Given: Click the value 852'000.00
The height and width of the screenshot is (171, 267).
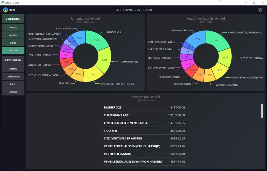Looking at the screenshot, I should click(177, 131).
